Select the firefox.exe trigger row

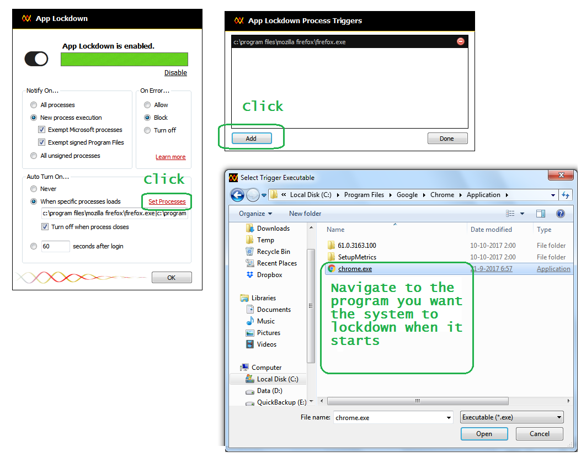pyautogui.click(x=349, y=42)
